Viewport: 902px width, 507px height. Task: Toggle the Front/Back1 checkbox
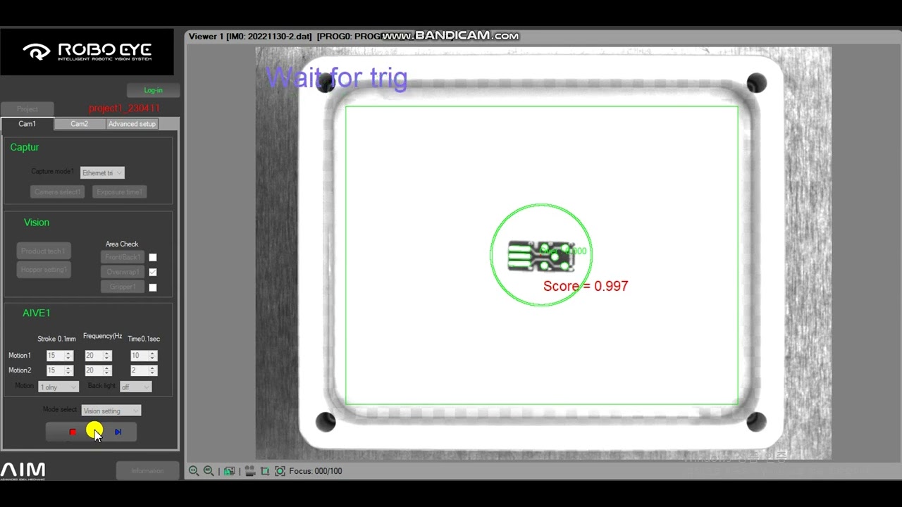click(x=152, y=258)
